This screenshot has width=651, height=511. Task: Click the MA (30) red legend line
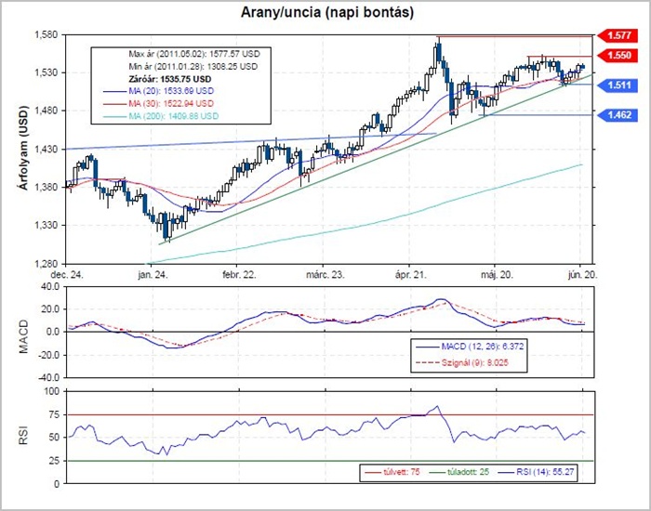click(116, 104)
